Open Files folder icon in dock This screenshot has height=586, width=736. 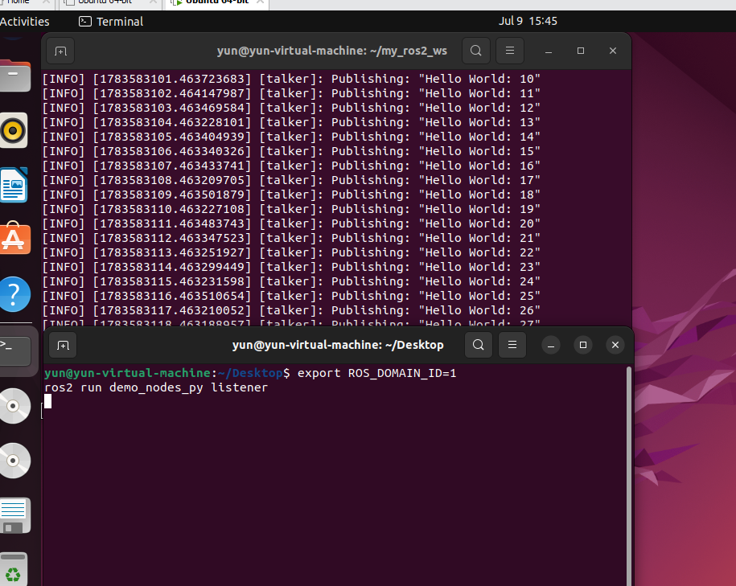coord(14,76)
